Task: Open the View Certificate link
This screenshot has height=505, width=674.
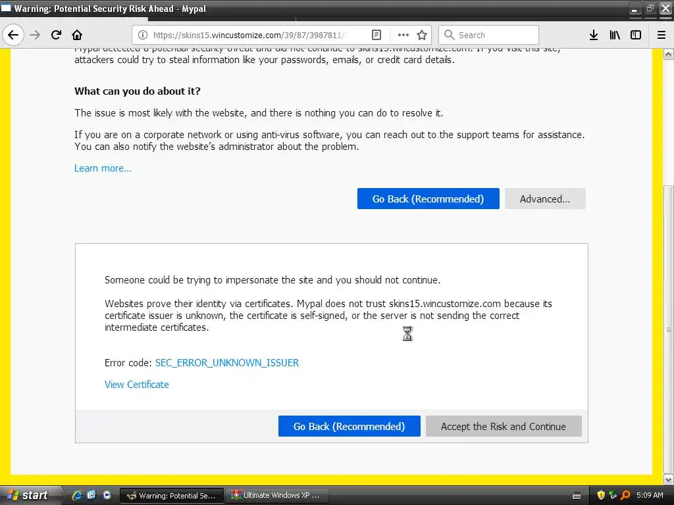Action: click(137, 384)
